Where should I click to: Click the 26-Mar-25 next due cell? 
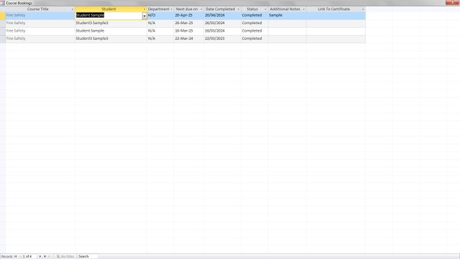click(189, 23)
